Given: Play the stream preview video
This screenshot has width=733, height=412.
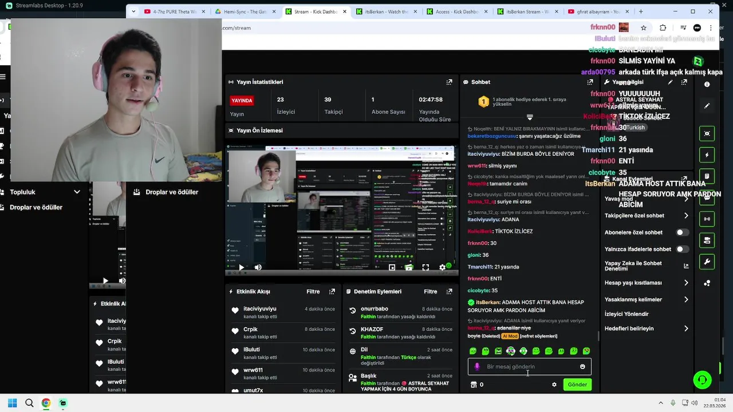Looking at the screenshot, I should tap(241, 267).
